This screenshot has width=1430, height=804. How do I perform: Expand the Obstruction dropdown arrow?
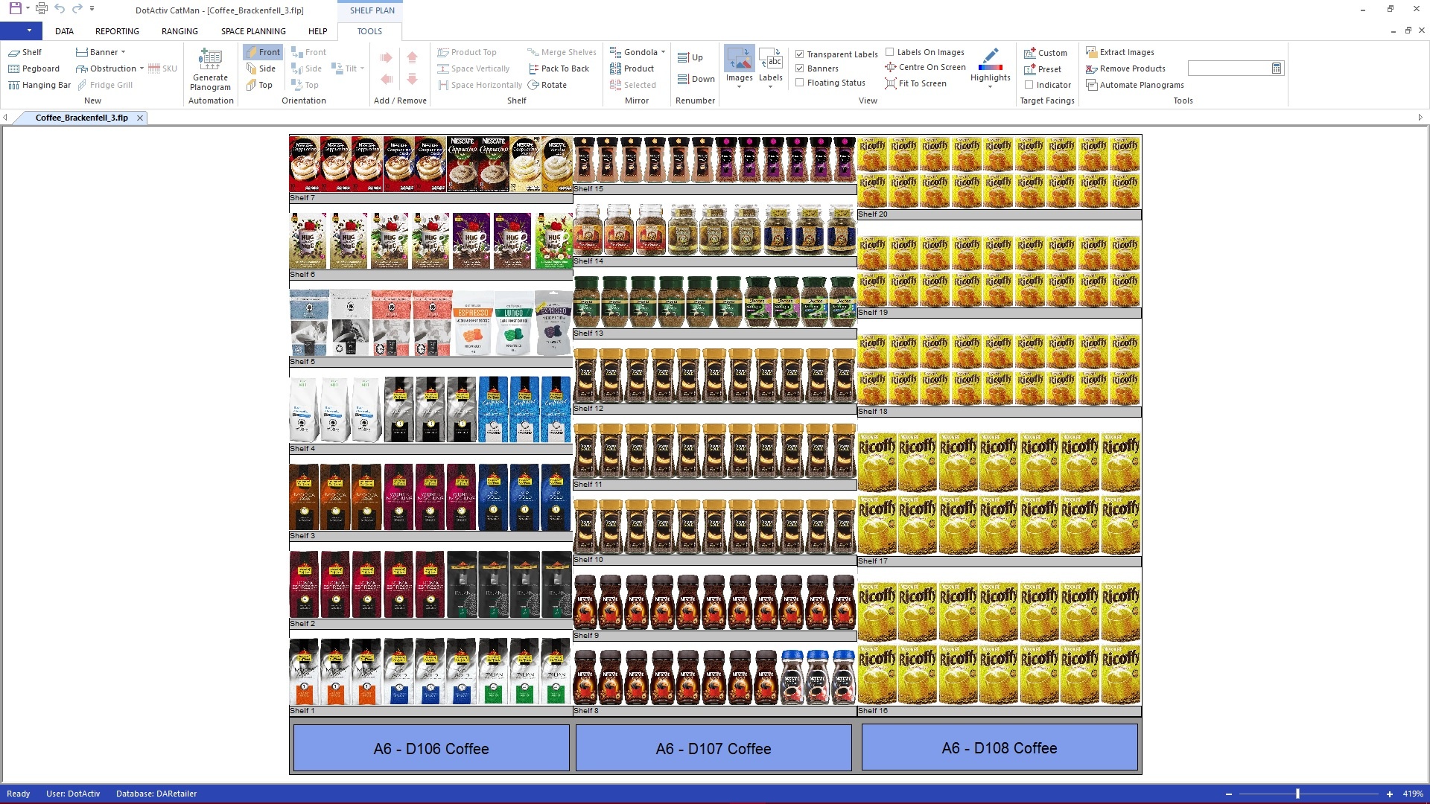coord(142,68)
